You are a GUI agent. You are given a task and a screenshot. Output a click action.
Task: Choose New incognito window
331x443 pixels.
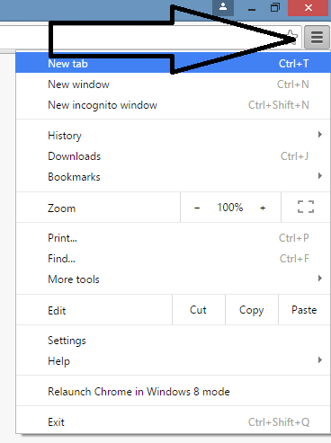[173, 105]
